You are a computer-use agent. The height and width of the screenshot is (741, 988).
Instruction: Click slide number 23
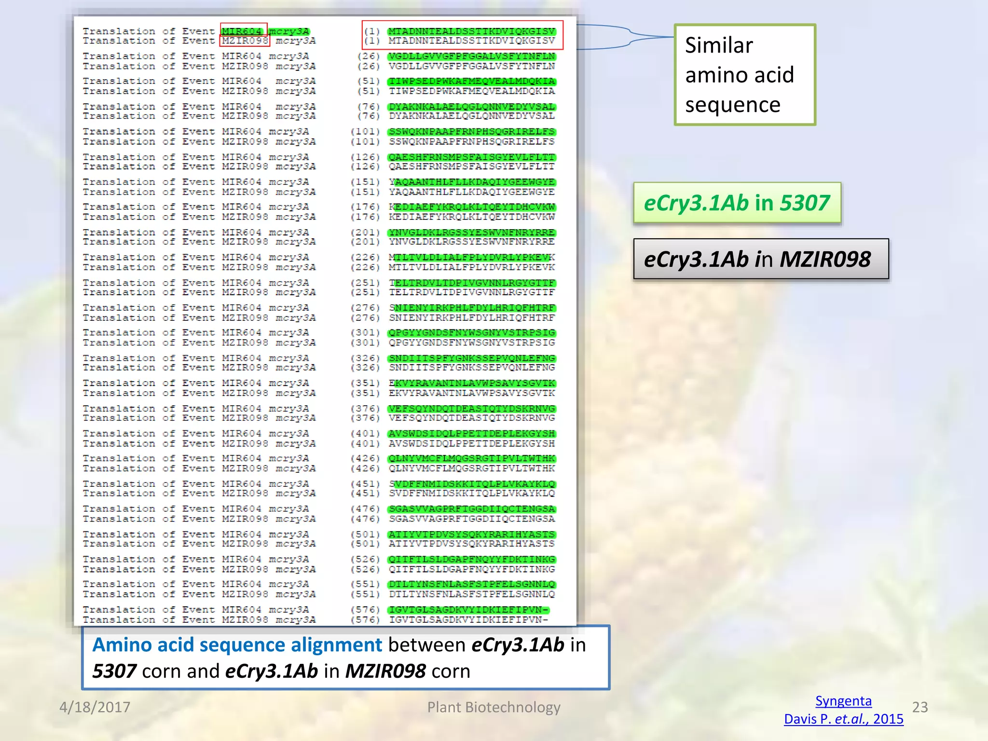tap(920, 707)
